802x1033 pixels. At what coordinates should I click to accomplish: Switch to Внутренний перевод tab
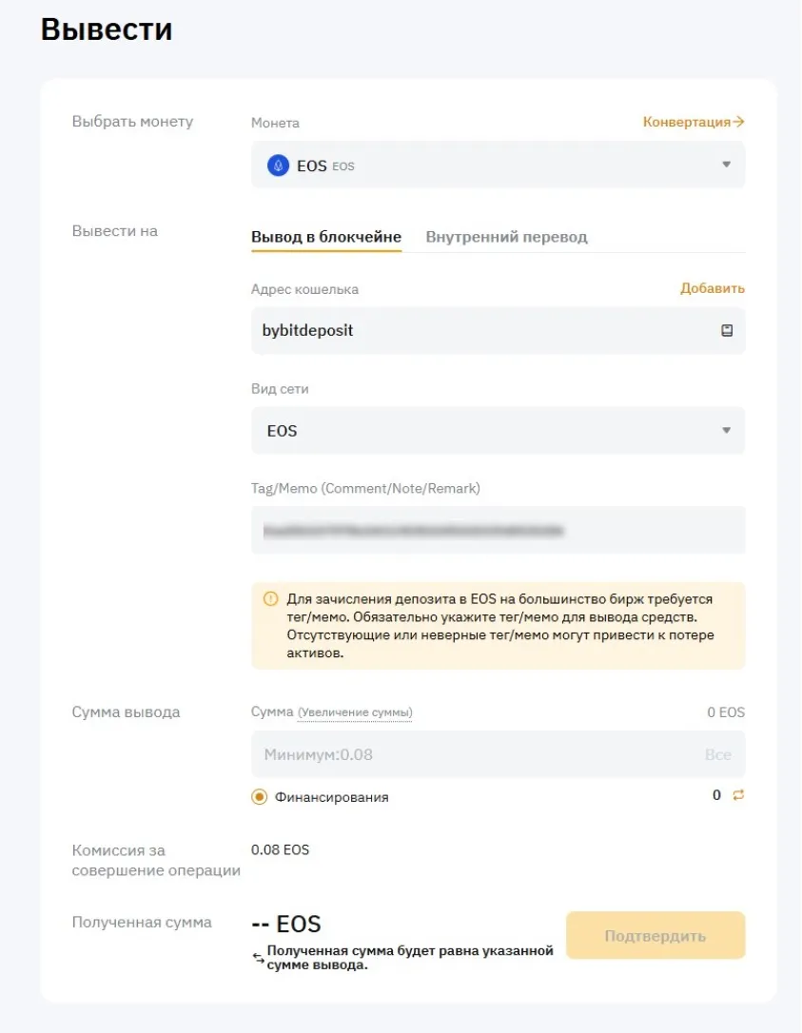506,237
